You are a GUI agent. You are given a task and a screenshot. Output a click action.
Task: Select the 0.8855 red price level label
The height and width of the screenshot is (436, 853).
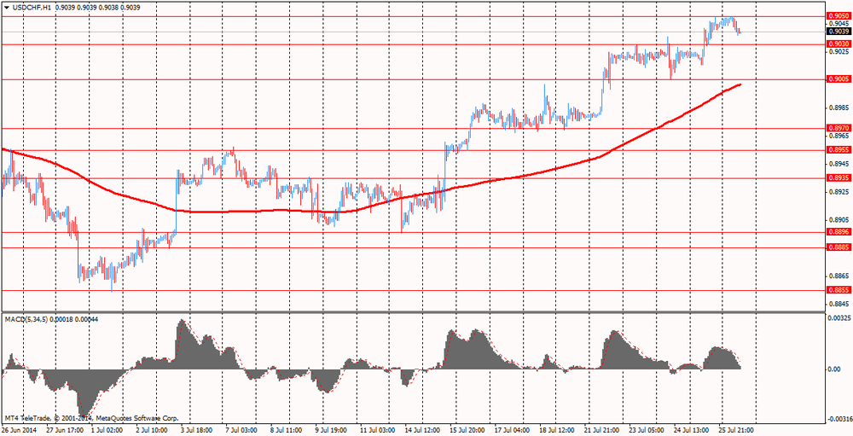(x=838, y=290)
